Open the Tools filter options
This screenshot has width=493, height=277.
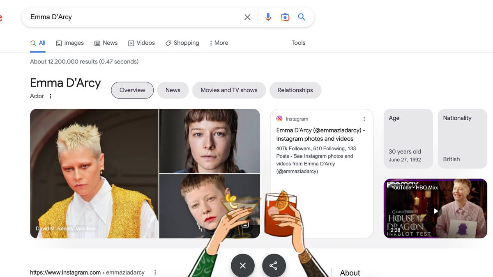pos(298,43)
